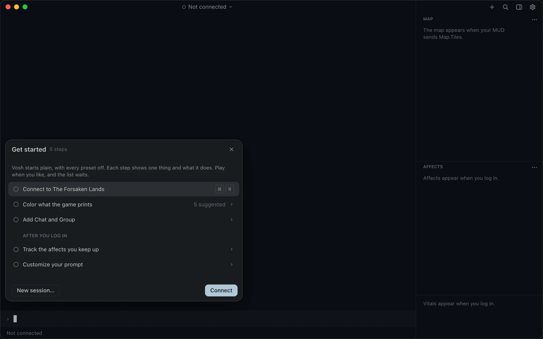Click the MAP panel heading
543x339 pixels.
click(x=428, y=19)
